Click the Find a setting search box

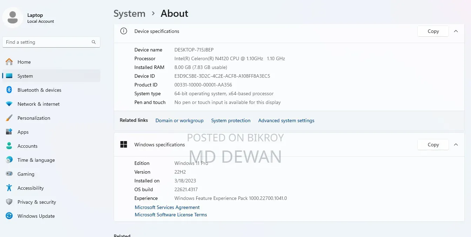click(x=51, y=42)
